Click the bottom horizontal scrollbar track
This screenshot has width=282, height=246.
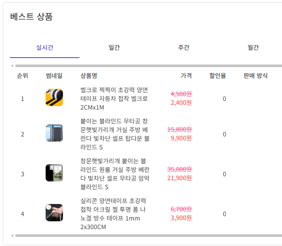pos(149,236)
